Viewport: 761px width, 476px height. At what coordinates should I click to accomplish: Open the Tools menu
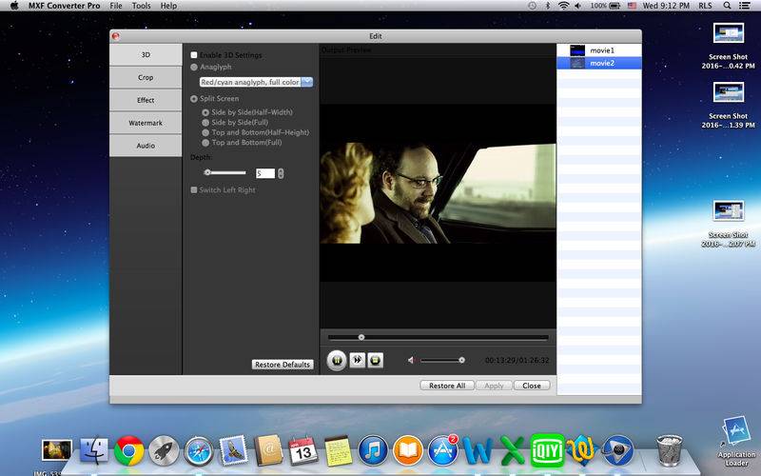click(141, 6)
